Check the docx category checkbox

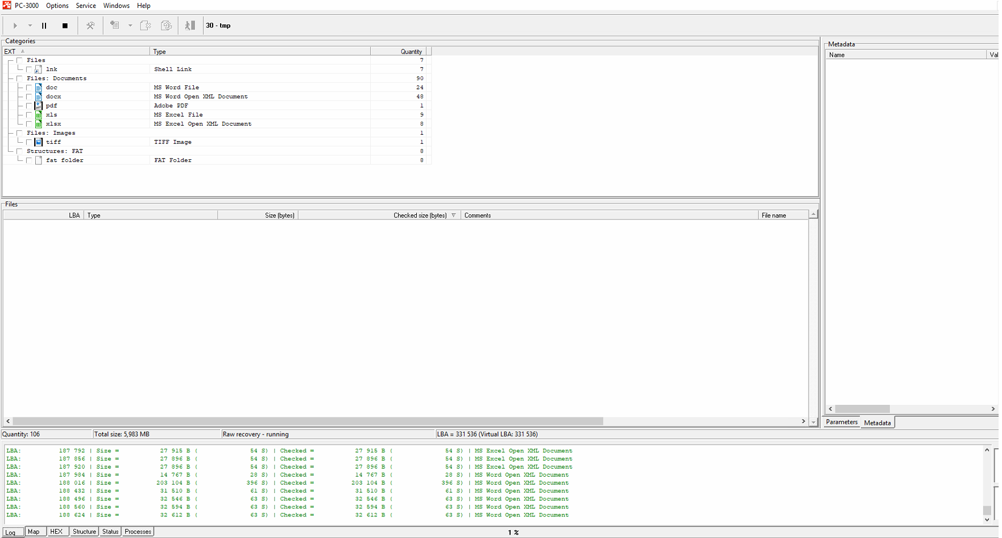pos(29,97)
